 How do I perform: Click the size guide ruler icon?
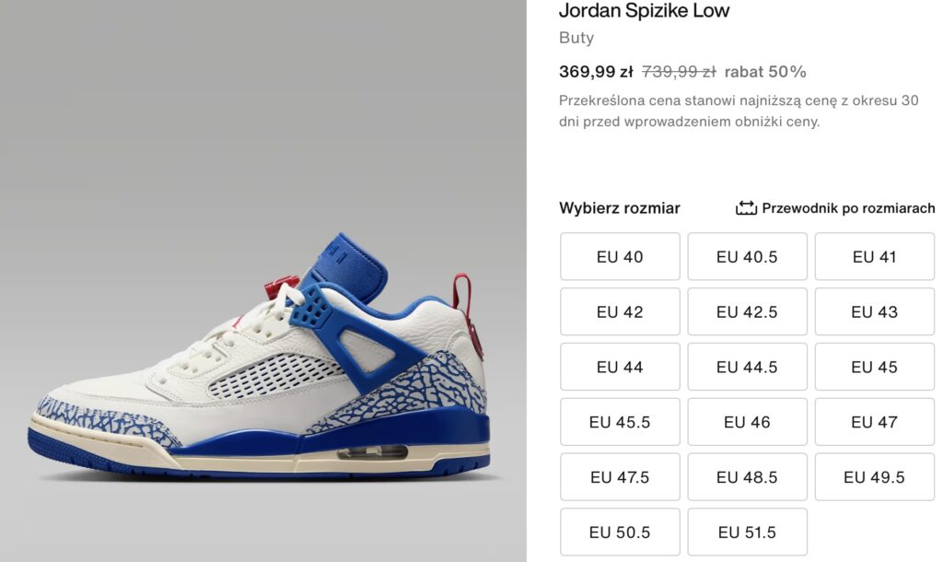tap(746, 208)
